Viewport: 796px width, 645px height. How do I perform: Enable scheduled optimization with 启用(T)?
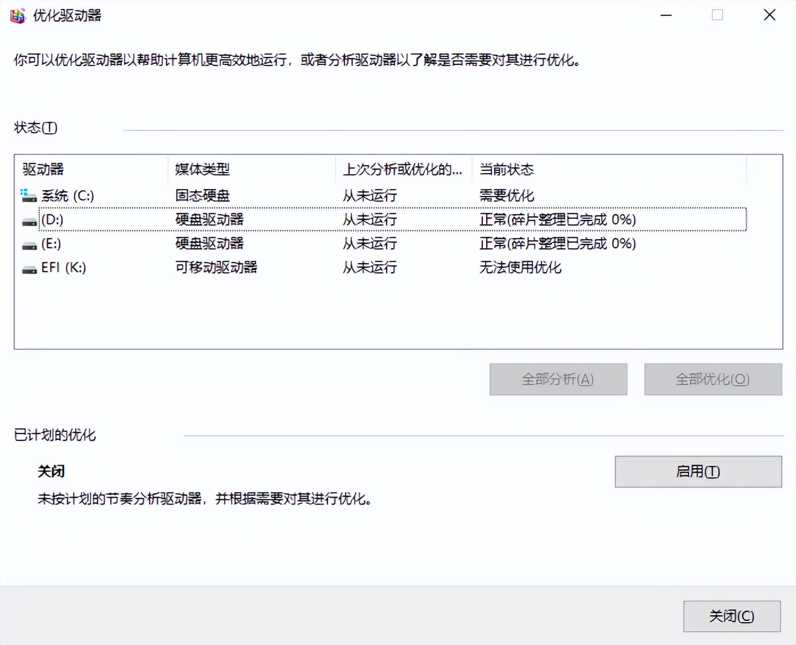click(x=697, y=472)
